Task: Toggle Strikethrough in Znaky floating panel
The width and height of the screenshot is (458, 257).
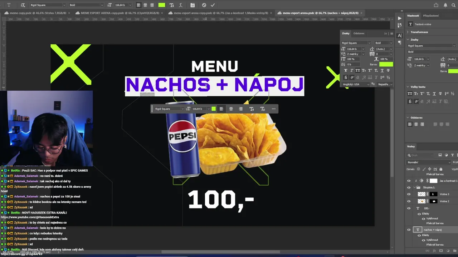Action: click(x=388, y=70)
